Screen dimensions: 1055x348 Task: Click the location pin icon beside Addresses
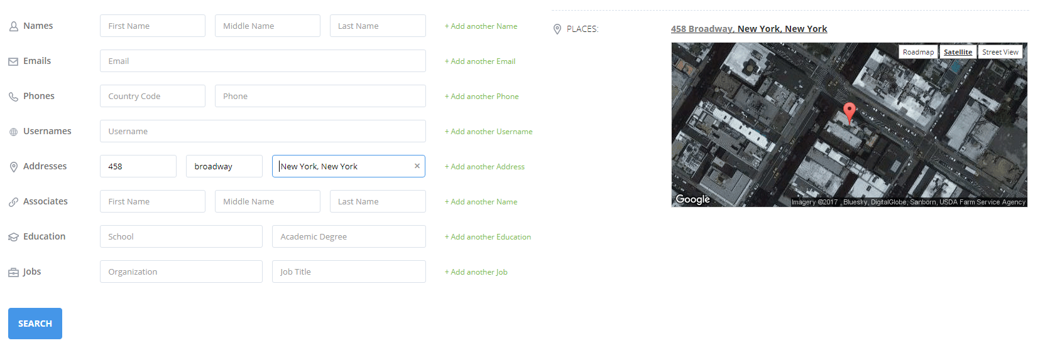pos(13,167)
